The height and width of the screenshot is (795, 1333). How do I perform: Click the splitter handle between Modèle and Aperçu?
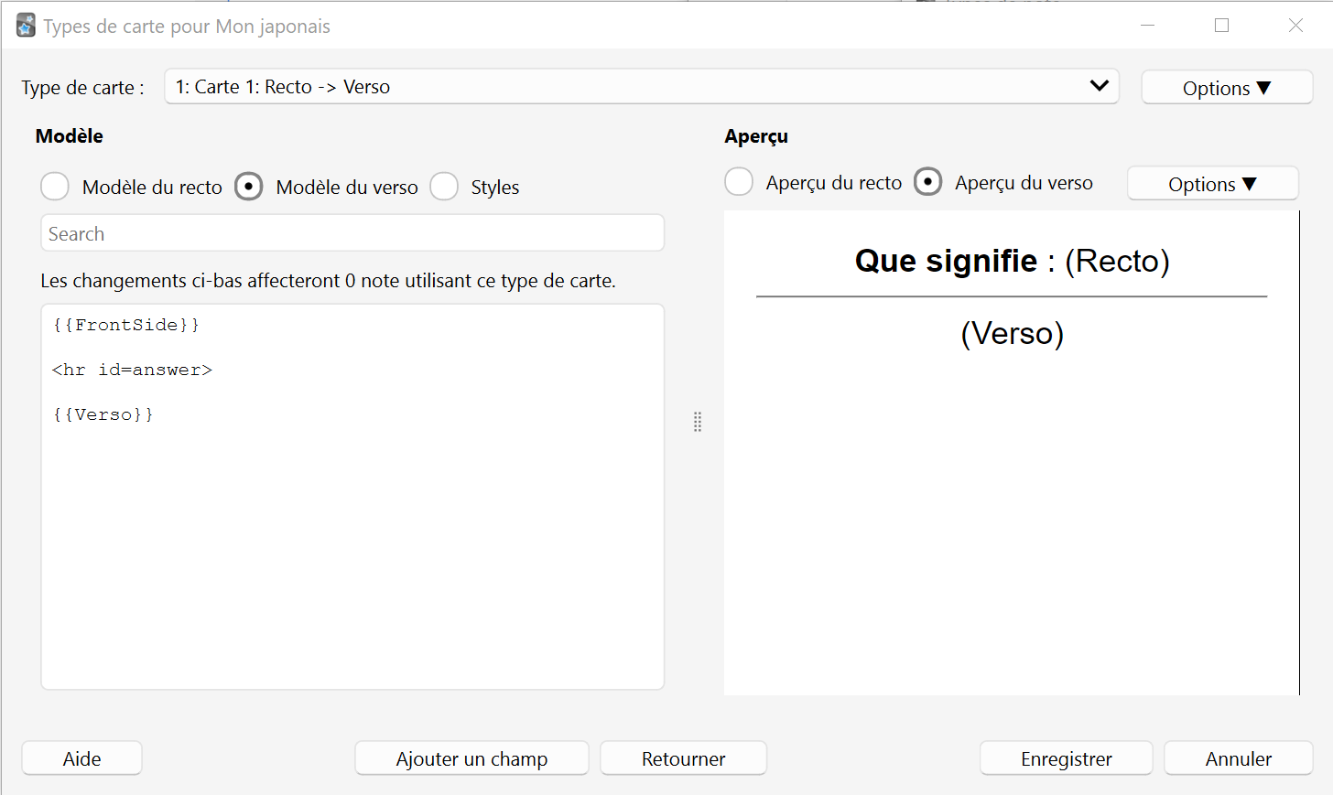pos(698,422)
